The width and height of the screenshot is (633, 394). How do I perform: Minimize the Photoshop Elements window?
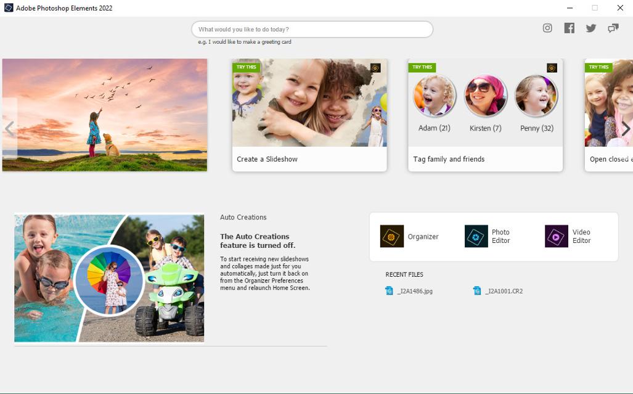click(570, 7)
